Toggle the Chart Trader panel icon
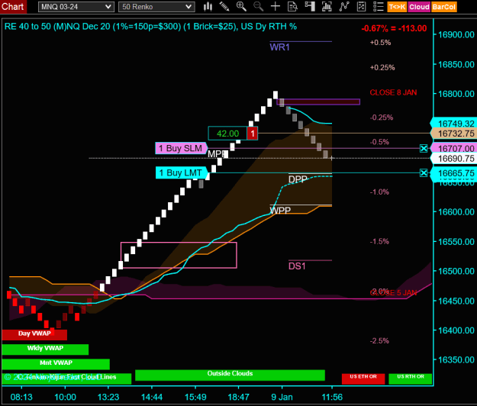 click(x=310, y=6)
